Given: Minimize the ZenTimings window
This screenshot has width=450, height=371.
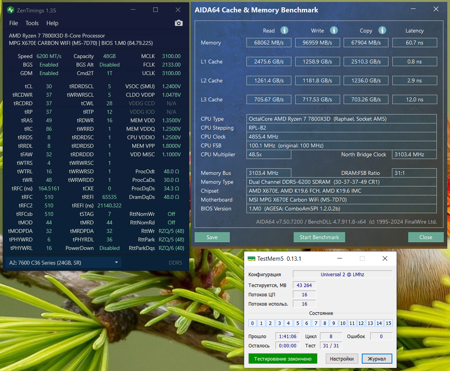Looking at the screenshot, I should click(133, 10).
